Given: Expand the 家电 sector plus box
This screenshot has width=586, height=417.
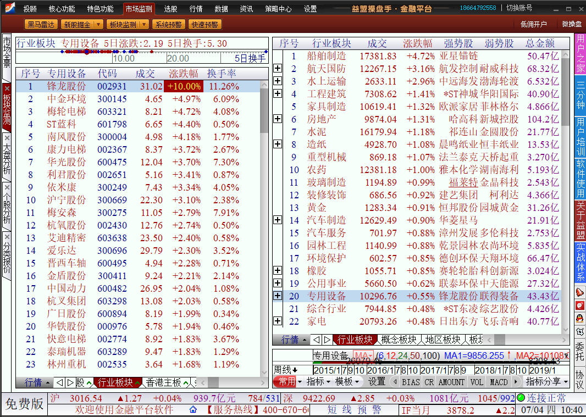Looking at the screenshot, I should coord(278,321).
